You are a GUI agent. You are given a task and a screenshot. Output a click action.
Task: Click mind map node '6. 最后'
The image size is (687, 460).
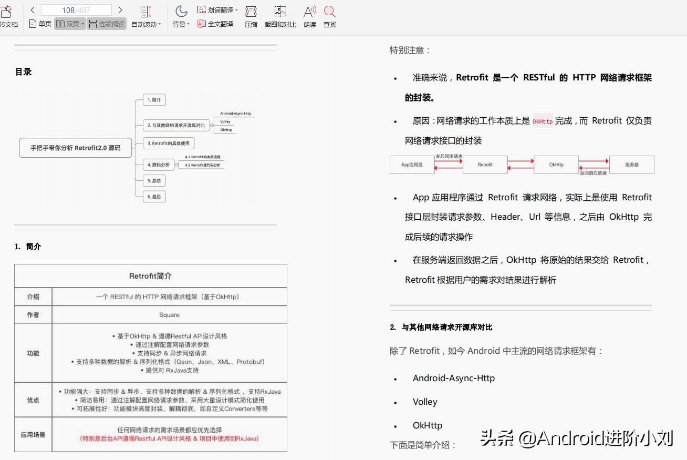pyautogui.click(x=154, y=197)
